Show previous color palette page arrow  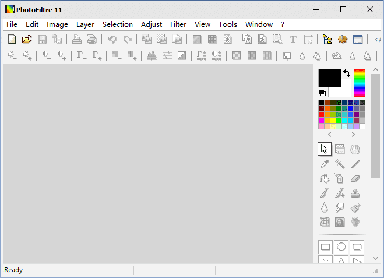pyautogui.click(x=330, y=135)
